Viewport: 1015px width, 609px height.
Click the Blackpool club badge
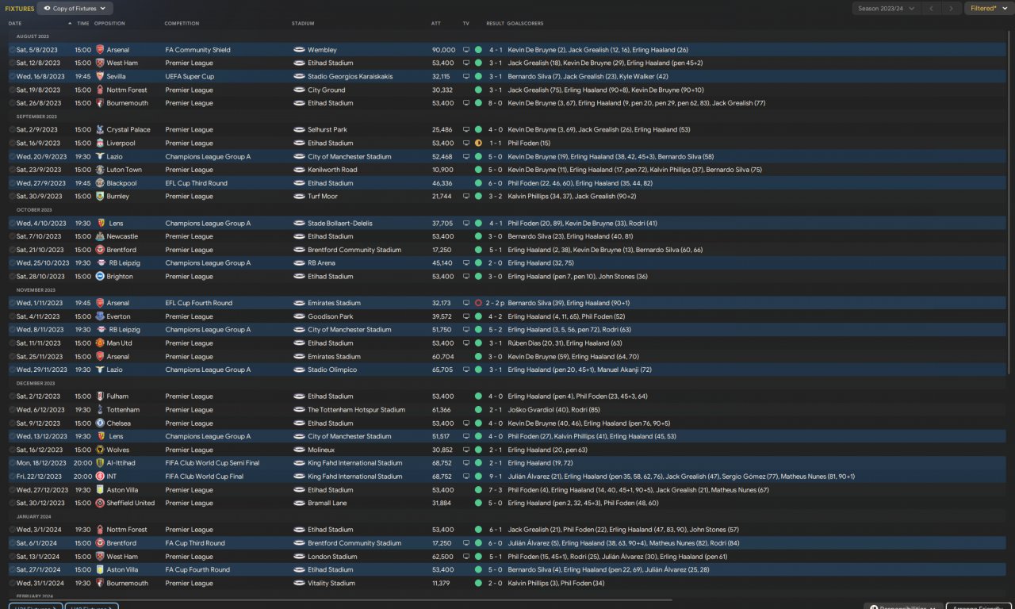[100, 183]
